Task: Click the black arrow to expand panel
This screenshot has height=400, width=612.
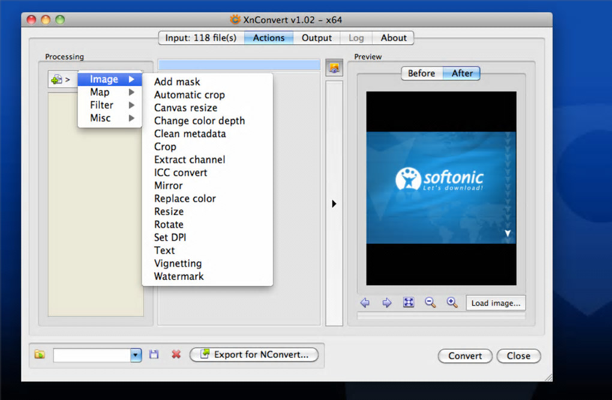Action: coord(334,204)
